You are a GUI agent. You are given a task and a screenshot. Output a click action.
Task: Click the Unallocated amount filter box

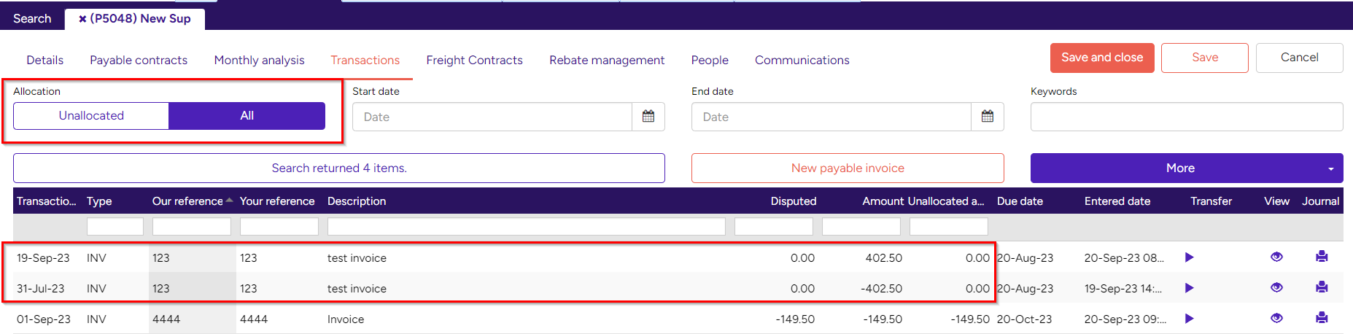coord(949,227)
